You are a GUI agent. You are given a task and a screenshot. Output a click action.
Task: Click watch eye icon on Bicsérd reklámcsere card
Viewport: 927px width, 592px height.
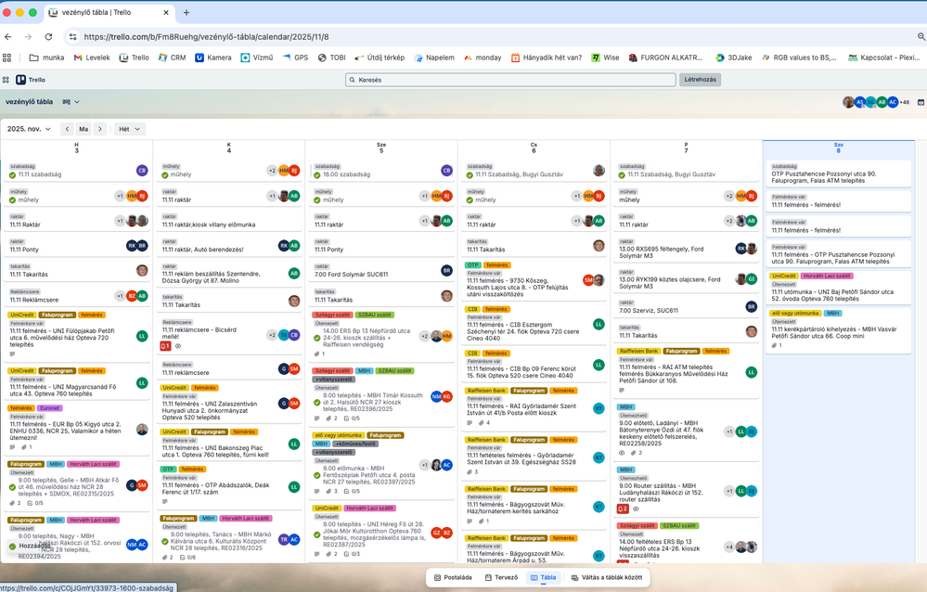177,346
